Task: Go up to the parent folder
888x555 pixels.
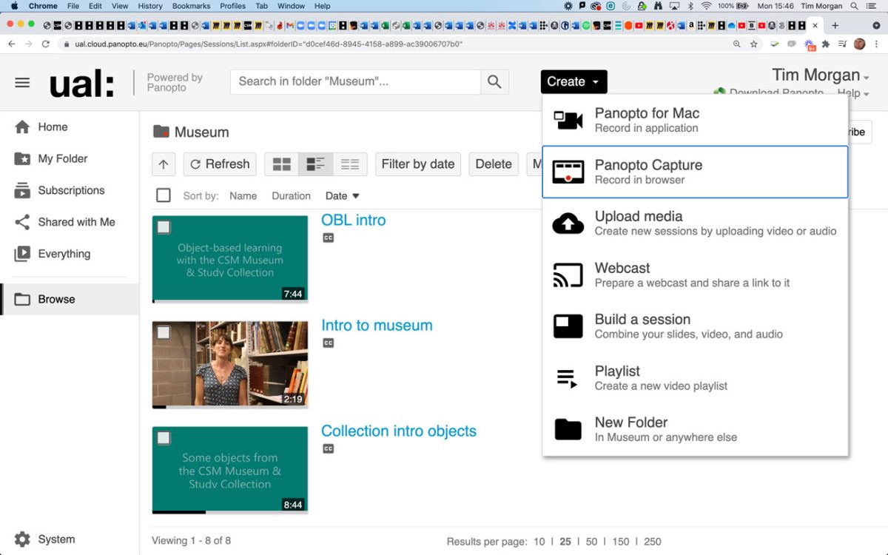Action: 164,164
